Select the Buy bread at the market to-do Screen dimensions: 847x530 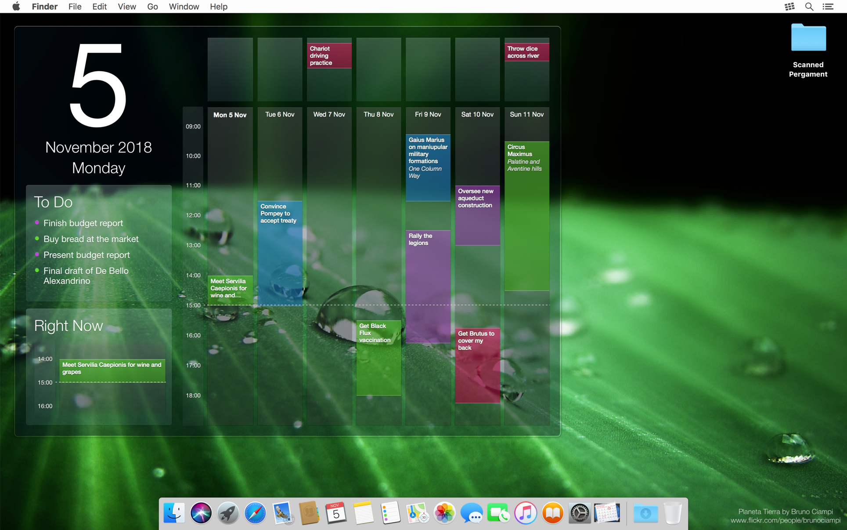(x=91, y=239)
